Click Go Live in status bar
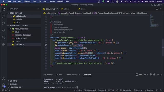 pos(138,90)
